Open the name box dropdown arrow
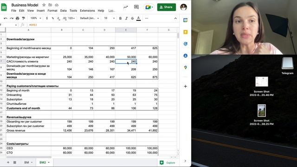 tap(16, 25)
